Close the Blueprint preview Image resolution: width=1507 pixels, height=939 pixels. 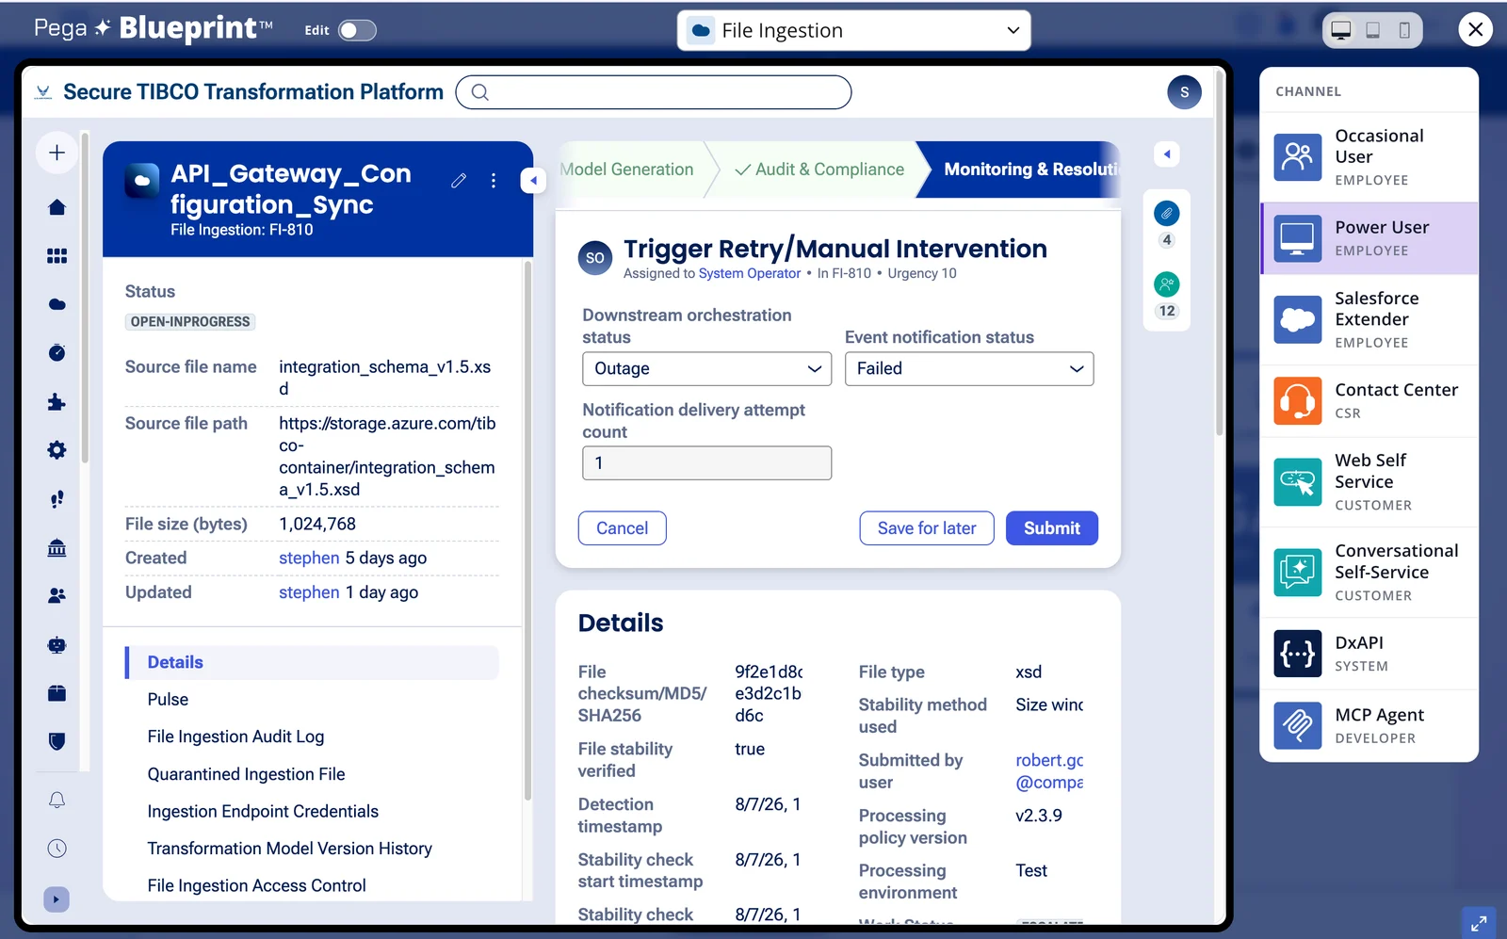(1475, 29)
